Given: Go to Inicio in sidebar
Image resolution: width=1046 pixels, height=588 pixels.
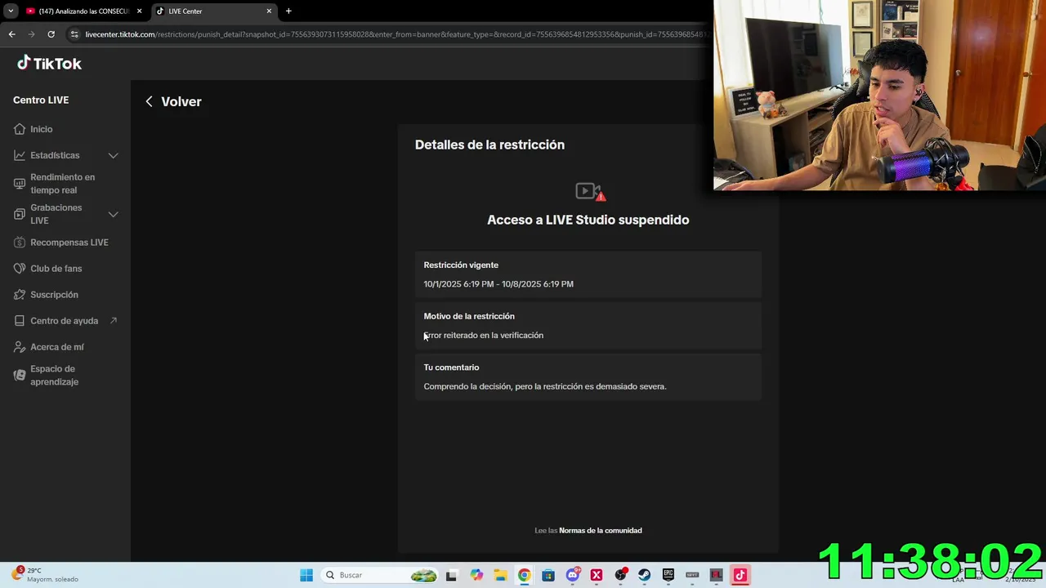Looking at the screenshot, I should click(x=41, y=129).
